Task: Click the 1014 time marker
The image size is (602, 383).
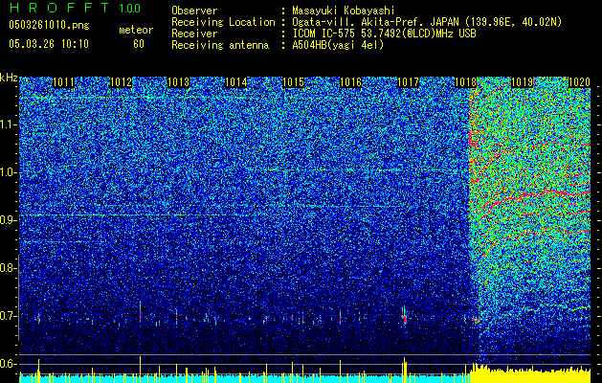Action: point(235,82)
